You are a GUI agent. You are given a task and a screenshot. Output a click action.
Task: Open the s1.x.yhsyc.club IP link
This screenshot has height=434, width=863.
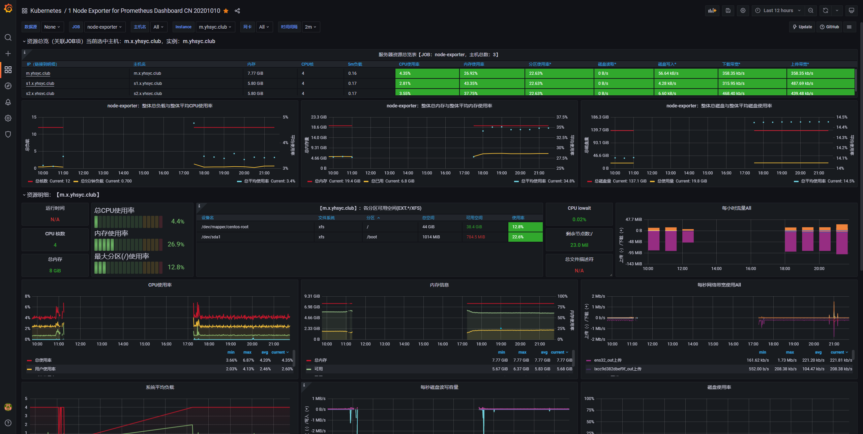tap(40, 84)
